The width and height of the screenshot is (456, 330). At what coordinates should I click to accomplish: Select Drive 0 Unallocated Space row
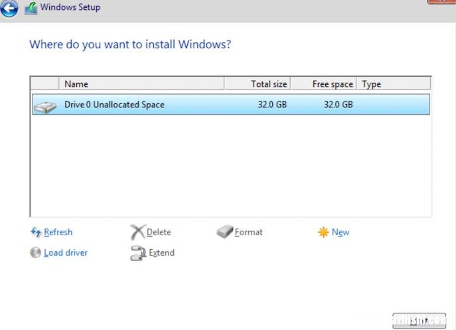click(x=231, y=105)
